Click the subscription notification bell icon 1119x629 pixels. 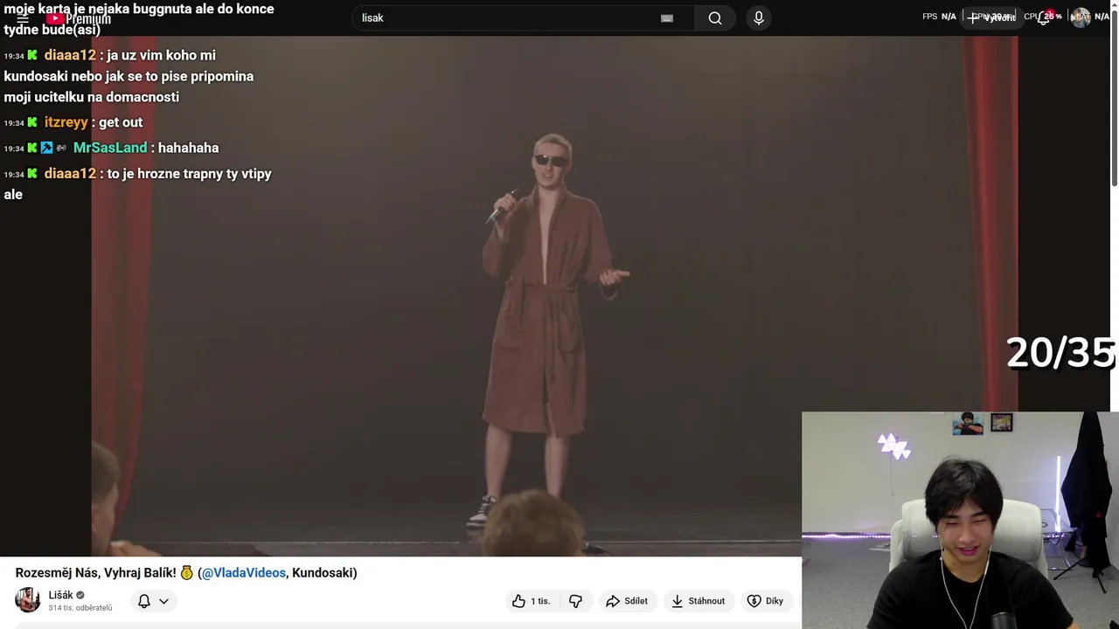(x=144, y=601)
